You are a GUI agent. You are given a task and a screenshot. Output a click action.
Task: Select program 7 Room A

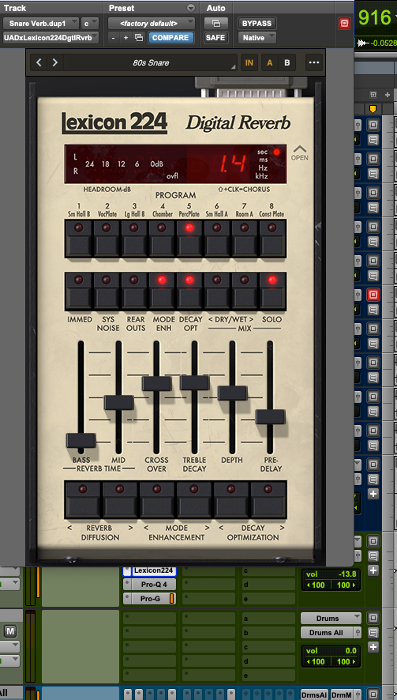(x=245, y=239)
